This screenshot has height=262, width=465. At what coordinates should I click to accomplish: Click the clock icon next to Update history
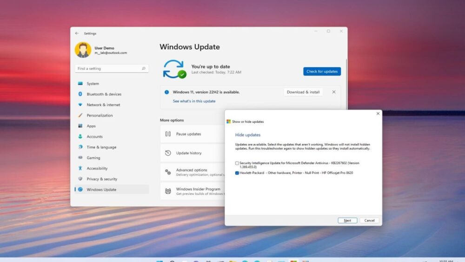(x=168, y=153)
